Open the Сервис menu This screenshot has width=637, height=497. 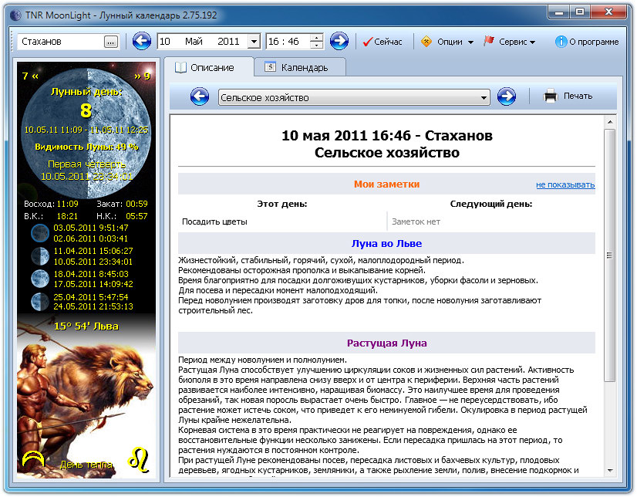coord(510,42)
